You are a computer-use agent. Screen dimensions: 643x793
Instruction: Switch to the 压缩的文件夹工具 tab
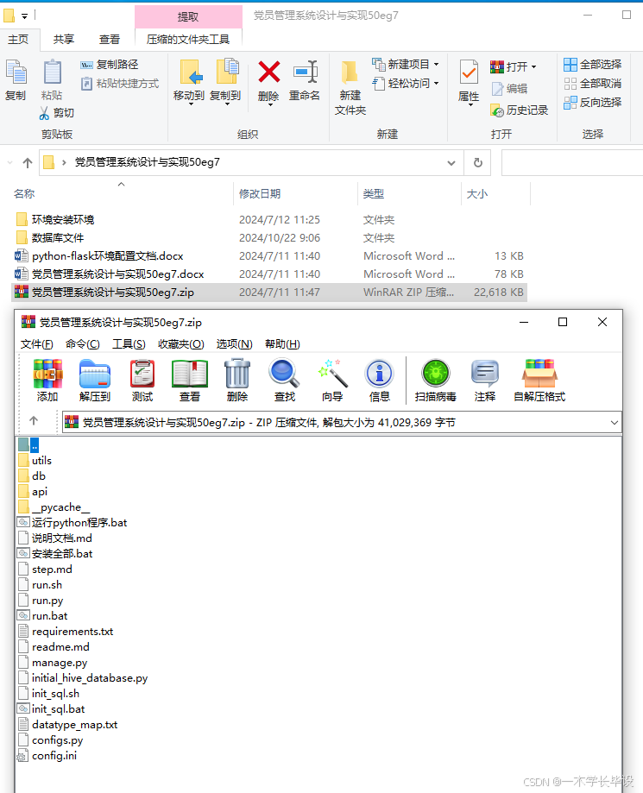[188, 40]
